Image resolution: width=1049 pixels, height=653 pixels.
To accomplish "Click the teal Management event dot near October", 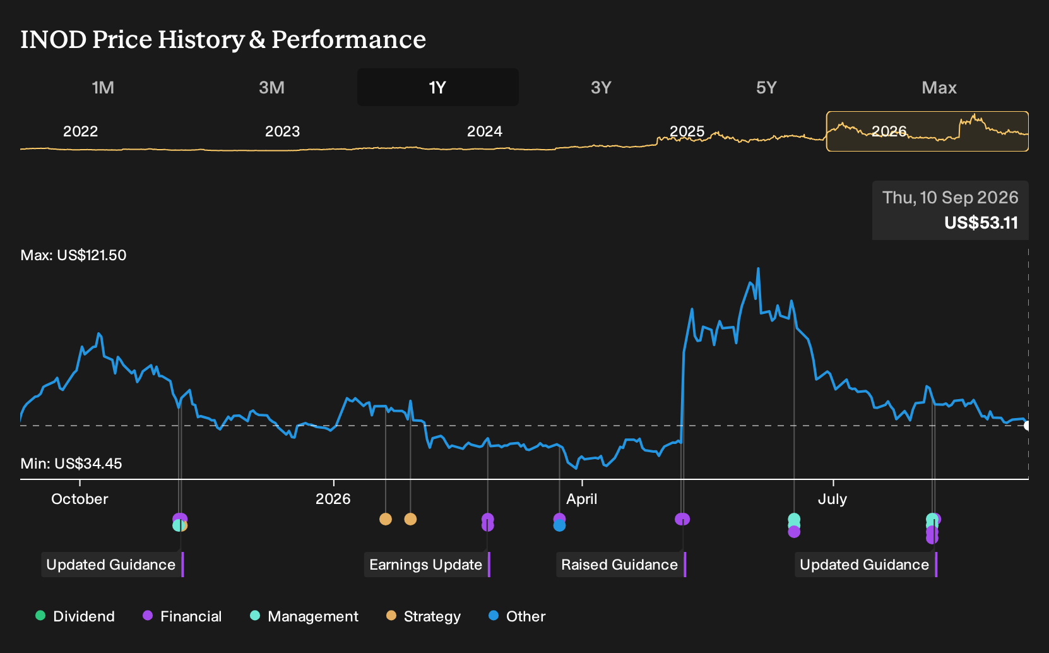I will click(177, 525).
